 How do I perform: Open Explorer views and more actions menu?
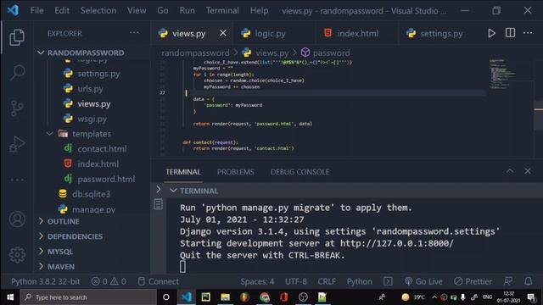[134, 33]
